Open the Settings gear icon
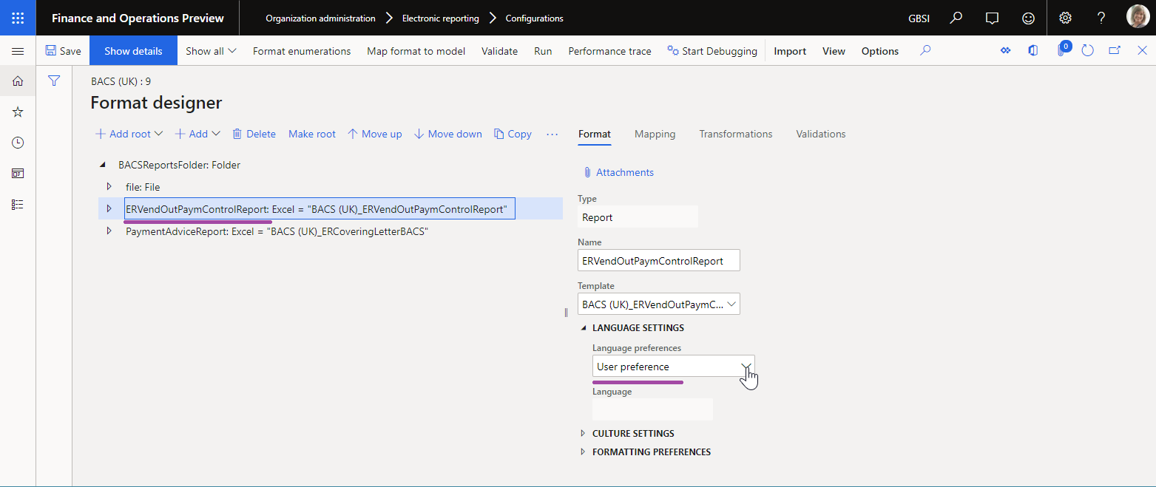The width and height of the screenshot is (1156, 487). click(x=1065, y=18)
